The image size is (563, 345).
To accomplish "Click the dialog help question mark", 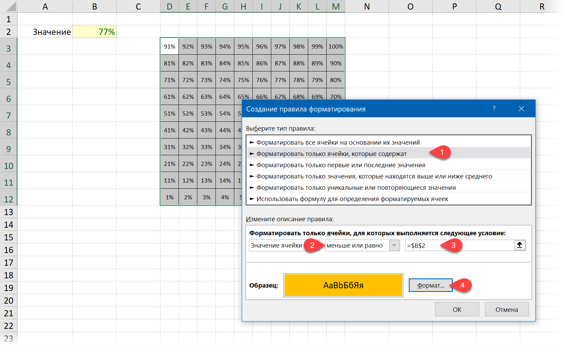I will click(494, 109).
